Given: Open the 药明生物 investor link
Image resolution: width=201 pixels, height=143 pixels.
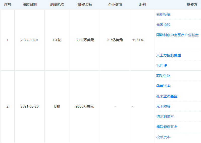Looking at the screenshot, I should 163,76.
